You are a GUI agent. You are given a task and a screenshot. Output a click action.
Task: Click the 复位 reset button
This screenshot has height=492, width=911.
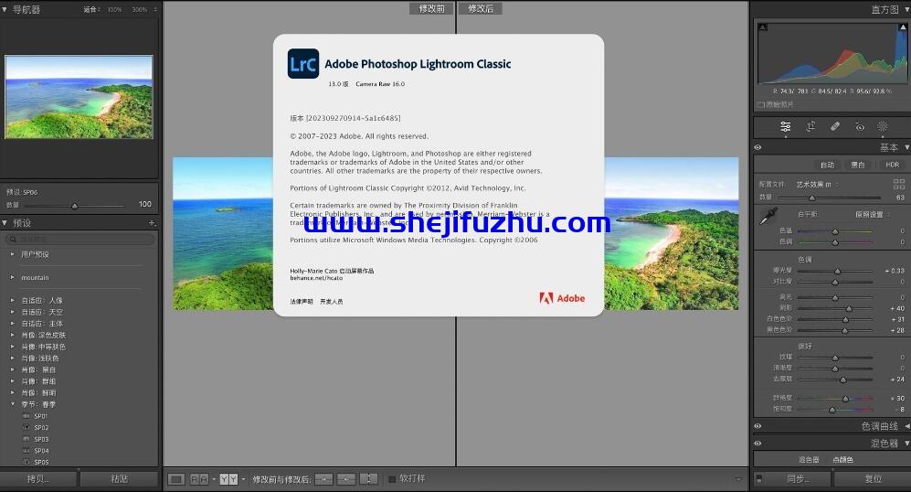click(x=873, y=478)
